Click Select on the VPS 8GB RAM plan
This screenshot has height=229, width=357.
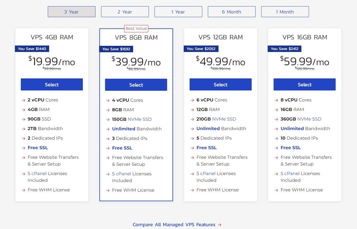point(136,85)
